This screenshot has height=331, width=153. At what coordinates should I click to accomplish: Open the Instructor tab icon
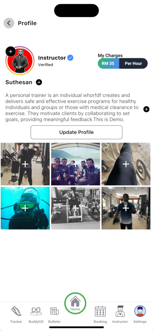coord(120,311)
